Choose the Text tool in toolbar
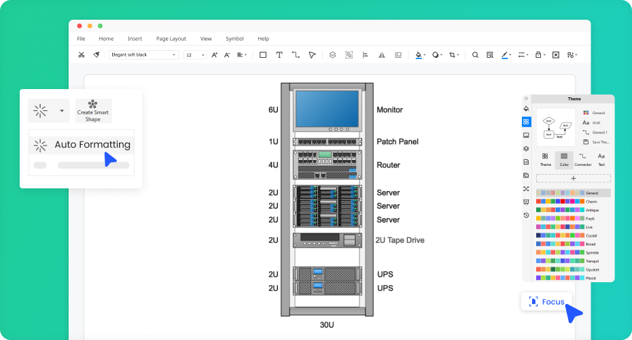 tap(279, 55)
